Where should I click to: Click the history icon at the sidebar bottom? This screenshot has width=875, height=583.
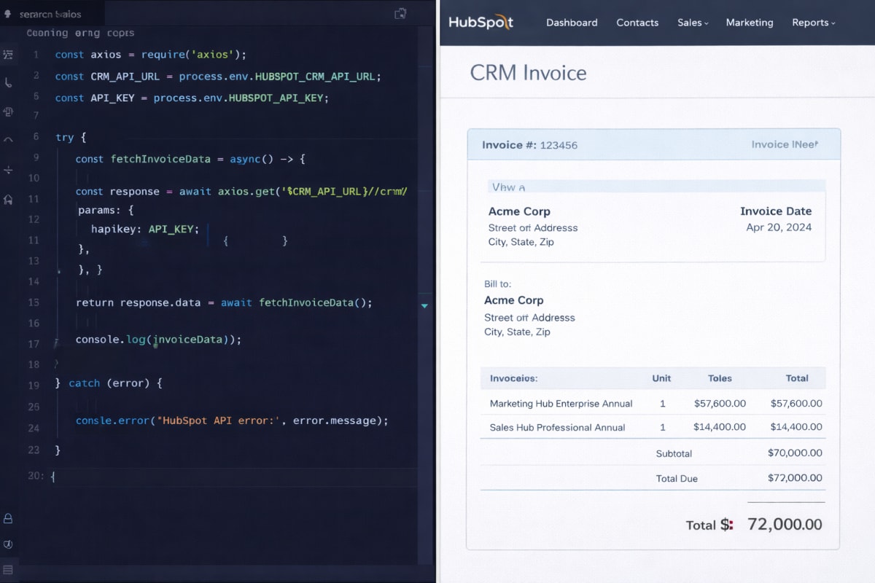coord(8,544)
